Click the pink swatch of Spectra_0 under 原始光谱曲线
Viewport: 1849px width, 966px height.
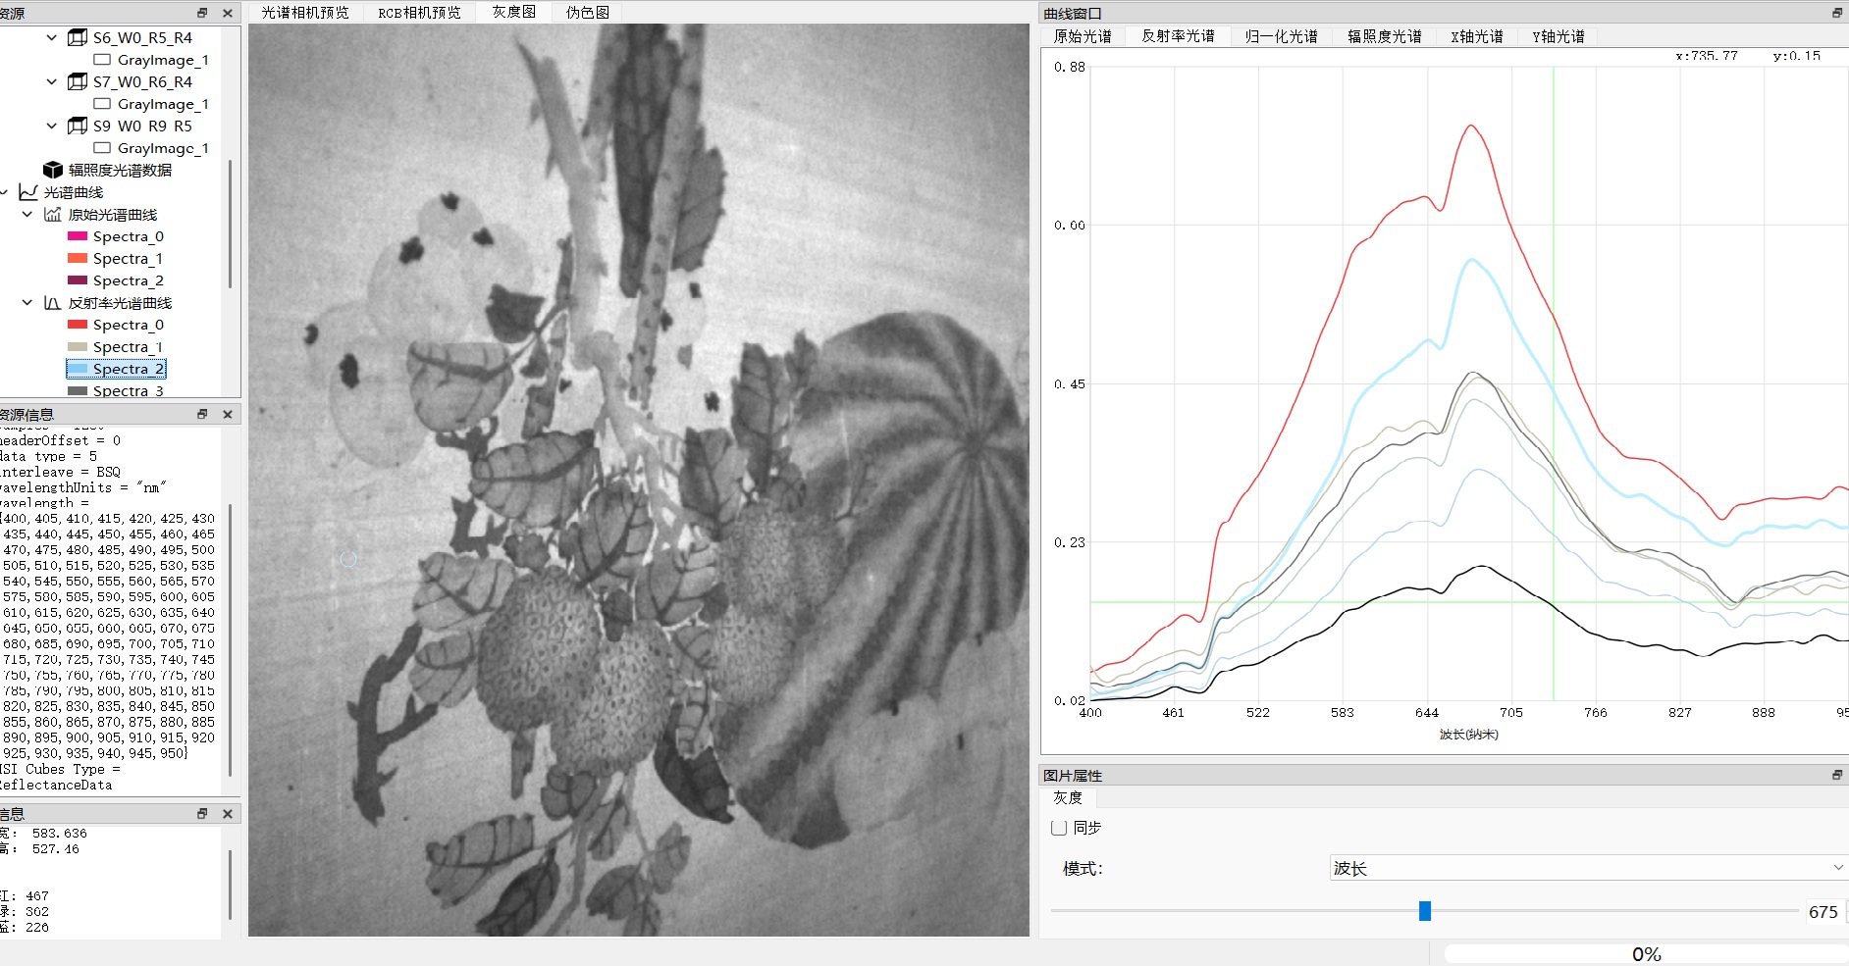coord(78,236)
